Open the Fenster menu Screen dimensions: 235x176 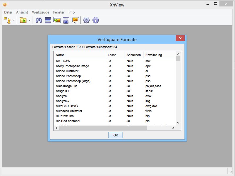pos(59,12)
